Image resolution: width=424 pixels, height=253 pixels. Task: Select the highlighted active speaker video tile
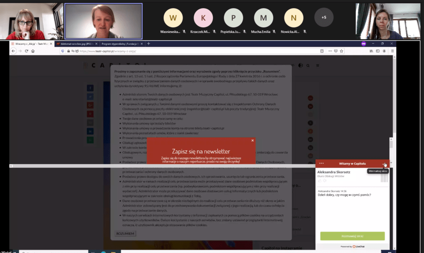(x=104, y=21)
